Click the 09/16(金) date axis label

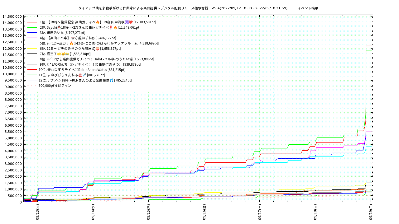[204, 212]
